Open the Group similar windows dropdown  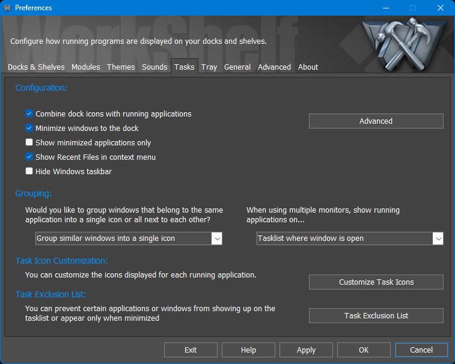pos(129,238)
